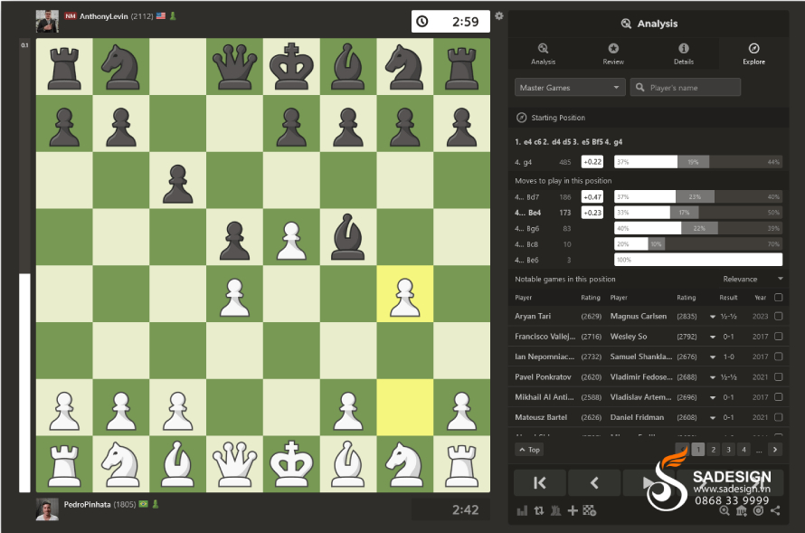
Task: Go to next page of notable games
Action: pyautogui.click(x=775, y=450)
